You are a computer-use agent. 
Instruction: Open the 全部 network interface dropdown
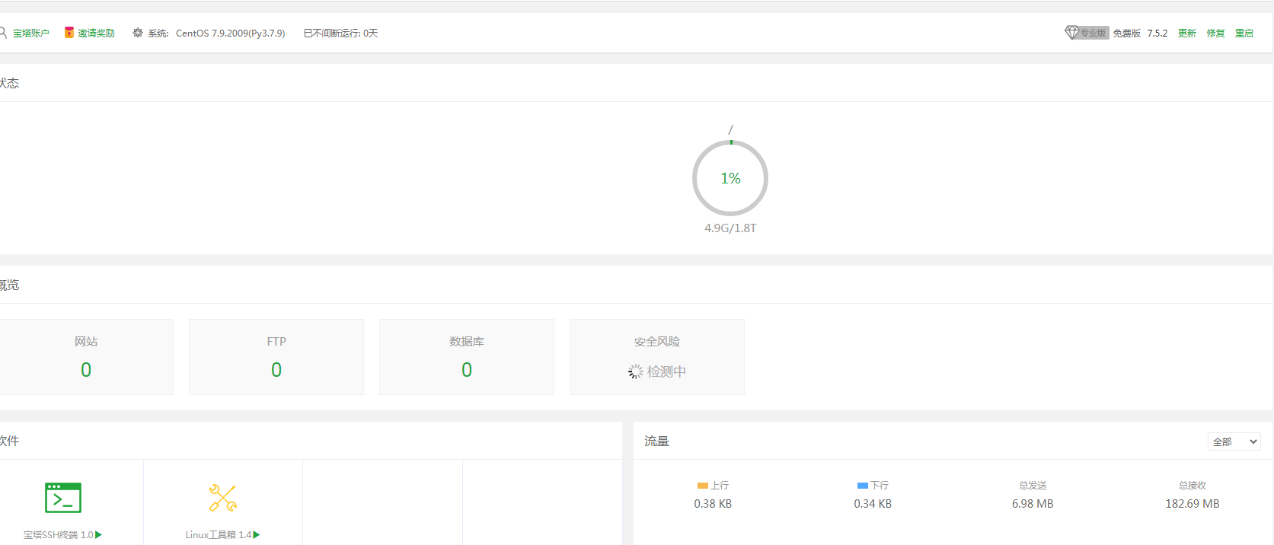pyautogui.click(x=1234, y=441)
